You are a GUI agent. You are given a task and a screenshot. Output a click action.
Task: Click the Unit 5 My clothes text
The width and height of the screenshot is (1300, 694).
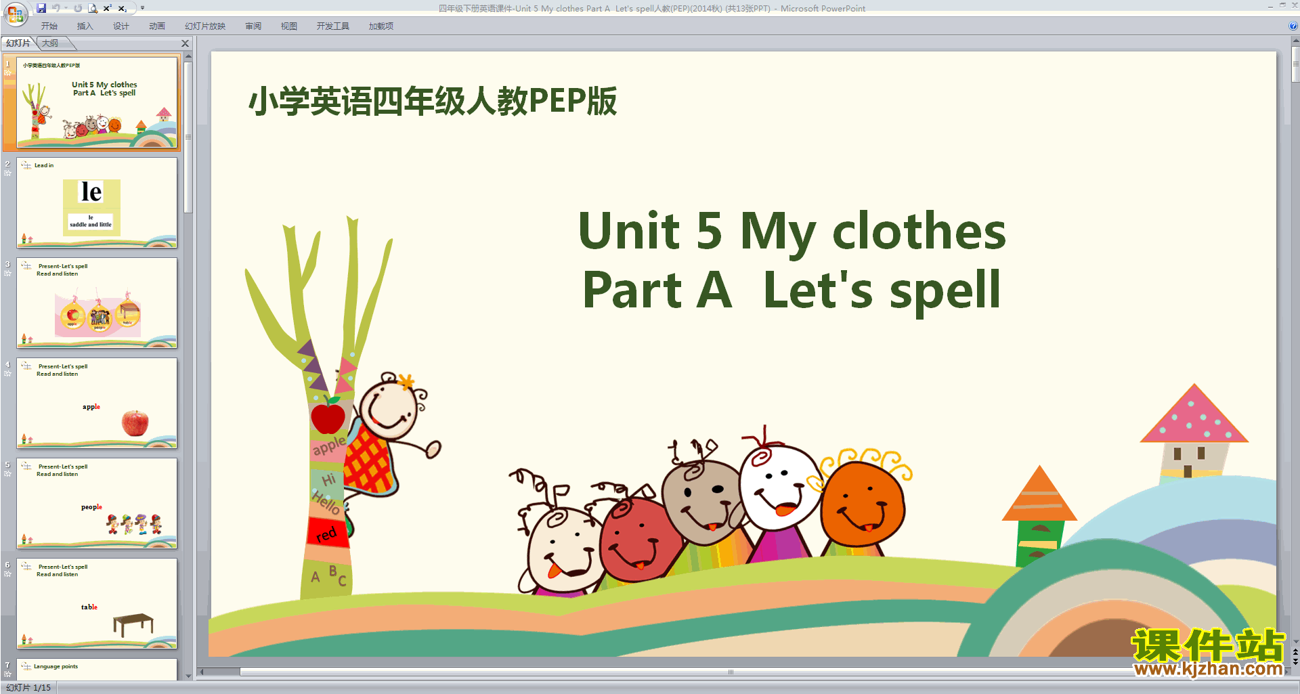(x=792, y=231)
